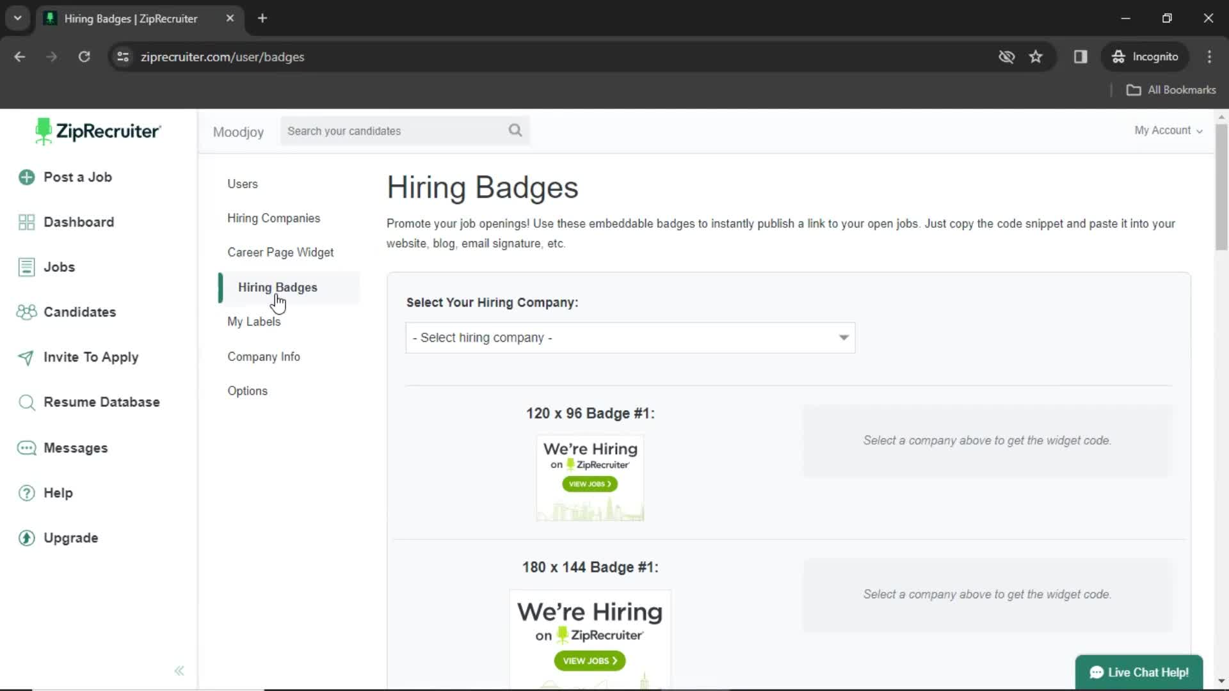
Task: Click the Hiring Badges menu item
Action: coord(278,287)
